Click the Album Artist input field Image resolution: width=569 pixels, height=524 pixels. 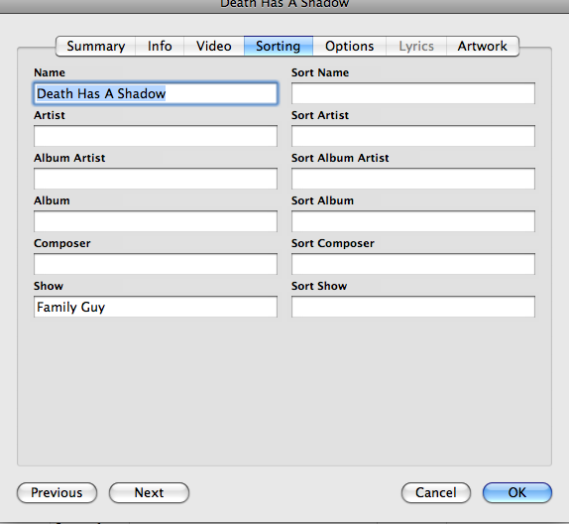(x=156, y=179)
